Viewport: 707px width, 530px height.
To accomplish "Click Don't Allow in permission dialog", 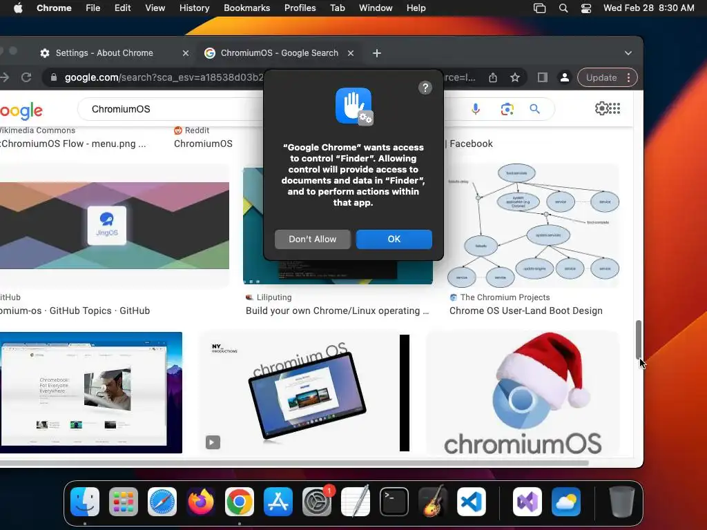I will click(313, 239).
